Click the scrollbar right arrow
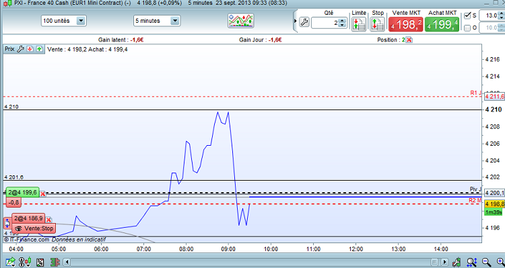Screen dimensions: 505x268 pos(444,262)
